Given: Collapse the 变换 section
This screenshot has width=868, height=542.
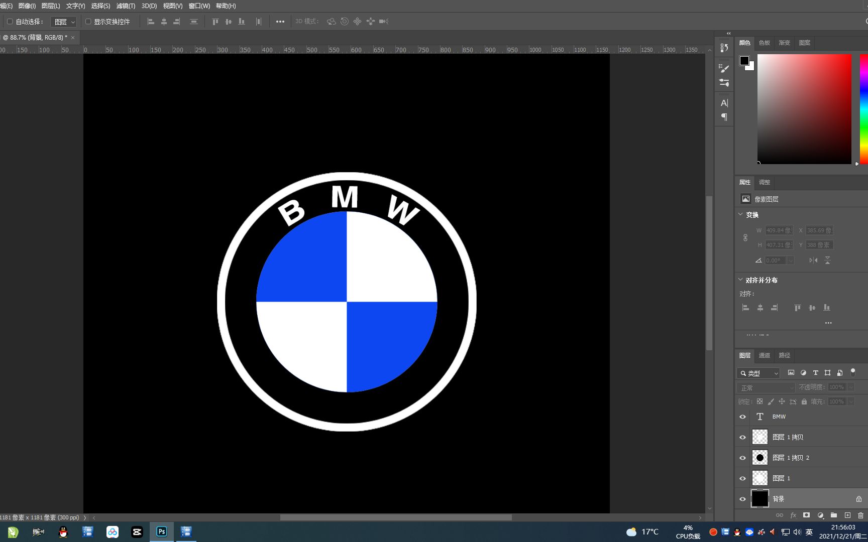Looking at the screenshot, I should [740, 214].
